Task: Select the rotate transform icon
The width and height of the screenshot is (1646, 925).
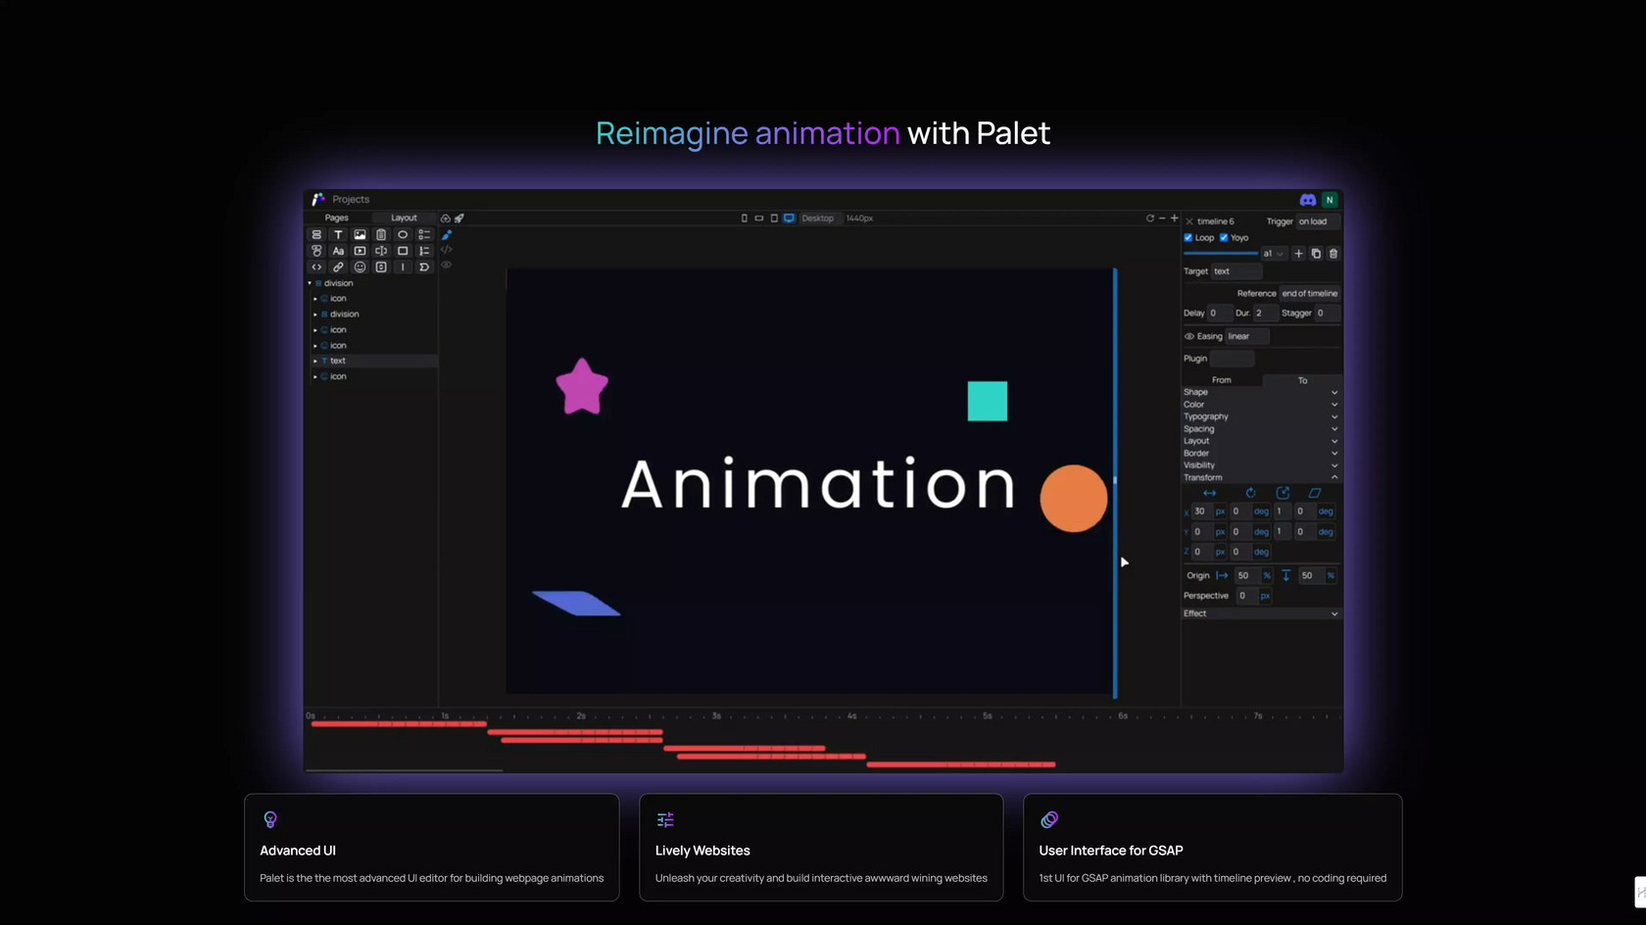Action: coord(1250,493)
